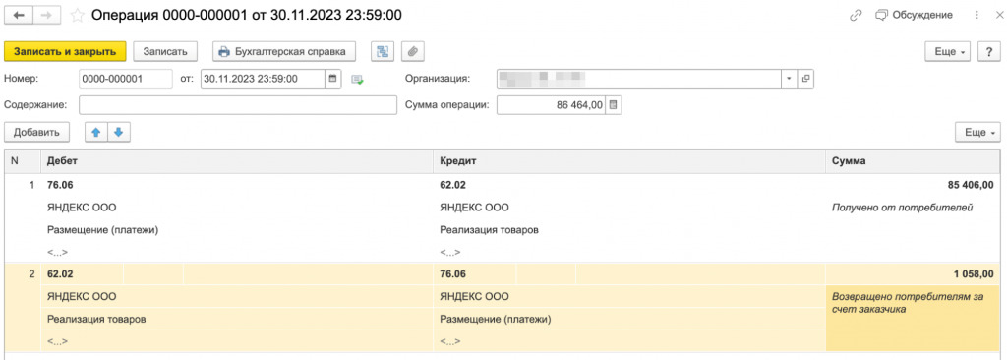Image resolution: width=1007 pixels, height=360 pixels.
Task: Open attached files paperclip icon
Action: [x=413, y=51]
